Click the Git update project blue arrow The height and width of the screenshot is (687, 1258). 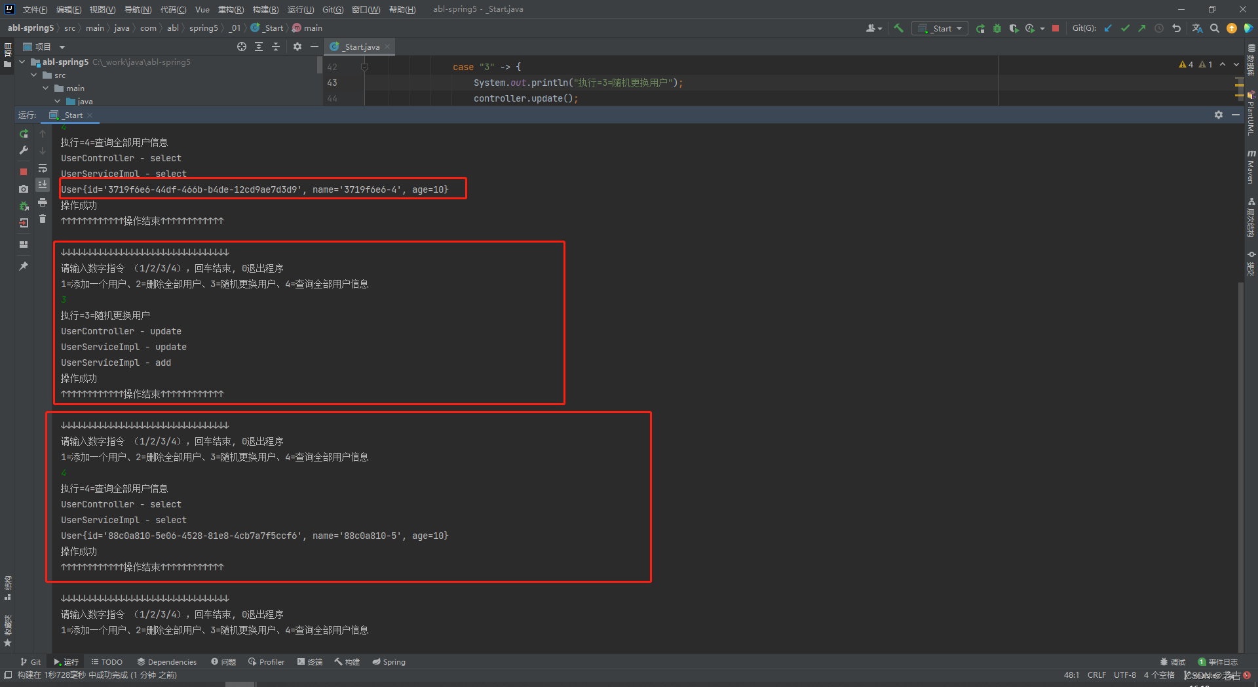[1108, 28]
